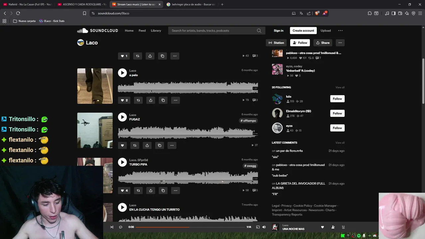The image size is (425, 239).
Task: Open the Library page
Action: coord(156,31)
